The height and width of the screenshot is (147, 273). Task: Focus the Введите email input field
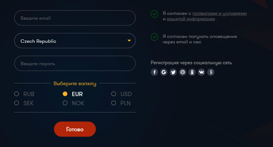[x=75, y=18]
